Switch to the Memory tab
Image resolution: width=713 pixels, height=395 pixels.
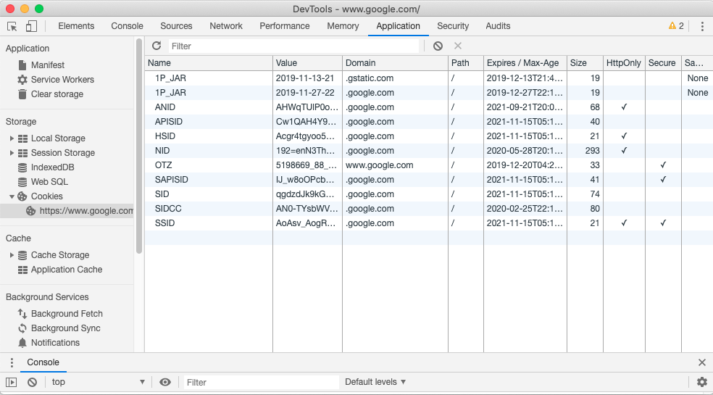click(x=343, y=26)
